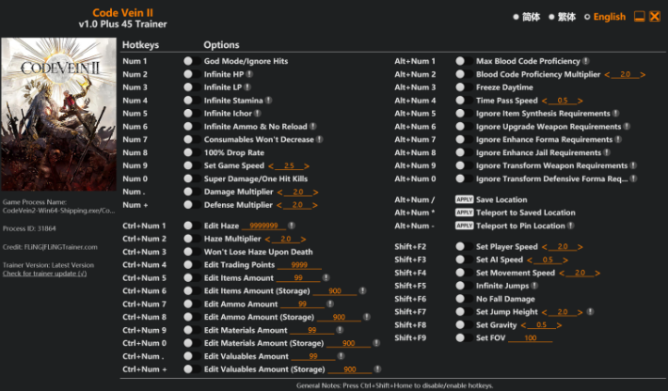Toggle Set Movement Speed switch

(x=464, y=273)
